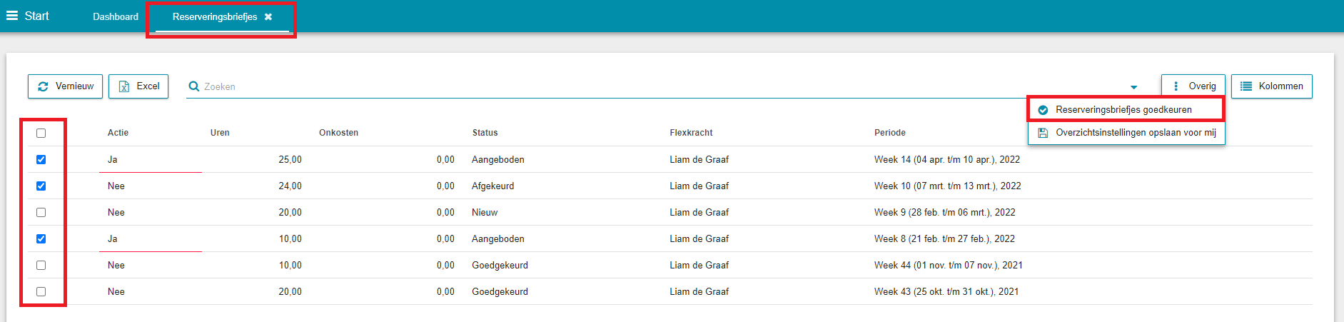Uncheck the Week 14 row checkbox
Viewport: 1344px width, 322px height.
pos(41,159)
